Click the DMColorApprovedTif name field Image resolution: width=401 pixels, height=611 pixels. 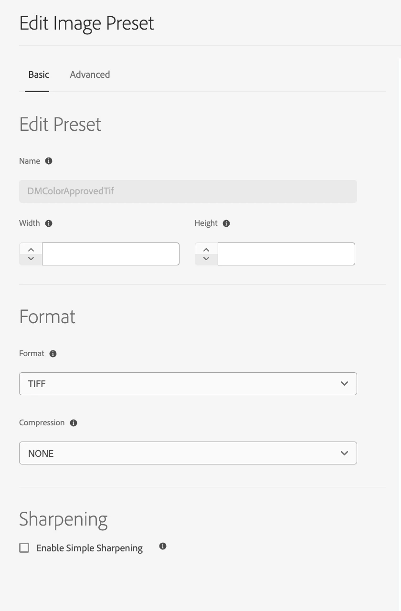(x=188, y=191)
